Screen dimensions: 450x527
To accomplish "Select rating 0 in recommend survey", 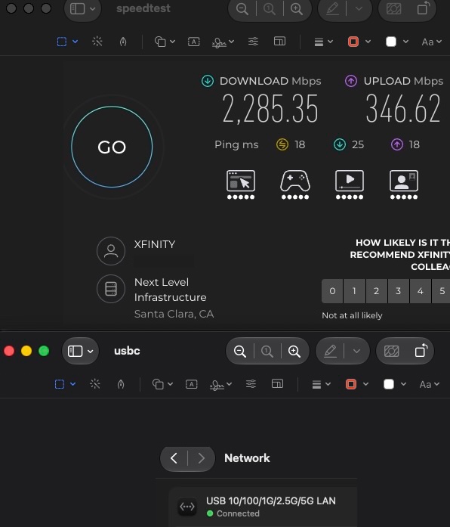I will click(332, 291).
